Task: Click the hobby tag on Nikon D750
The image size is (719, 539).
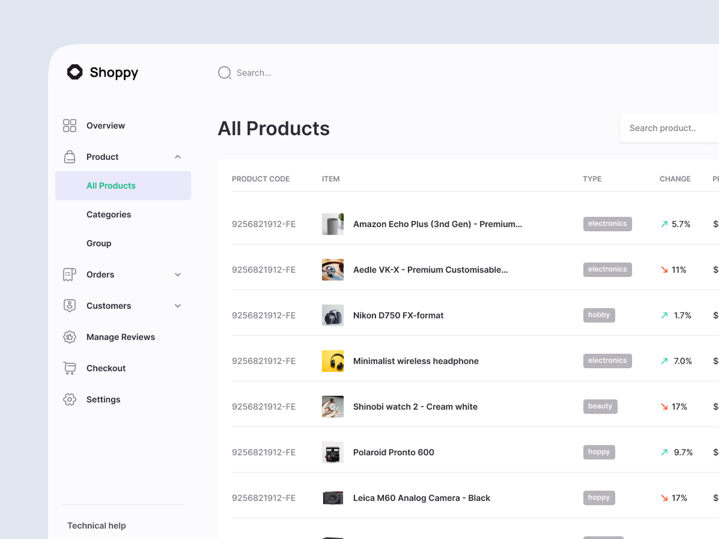Action: click(x=599, y=315)
